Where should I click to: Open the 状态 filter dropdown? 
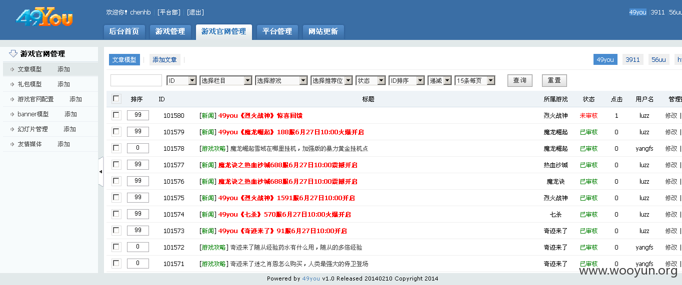[x=370, y=80]
